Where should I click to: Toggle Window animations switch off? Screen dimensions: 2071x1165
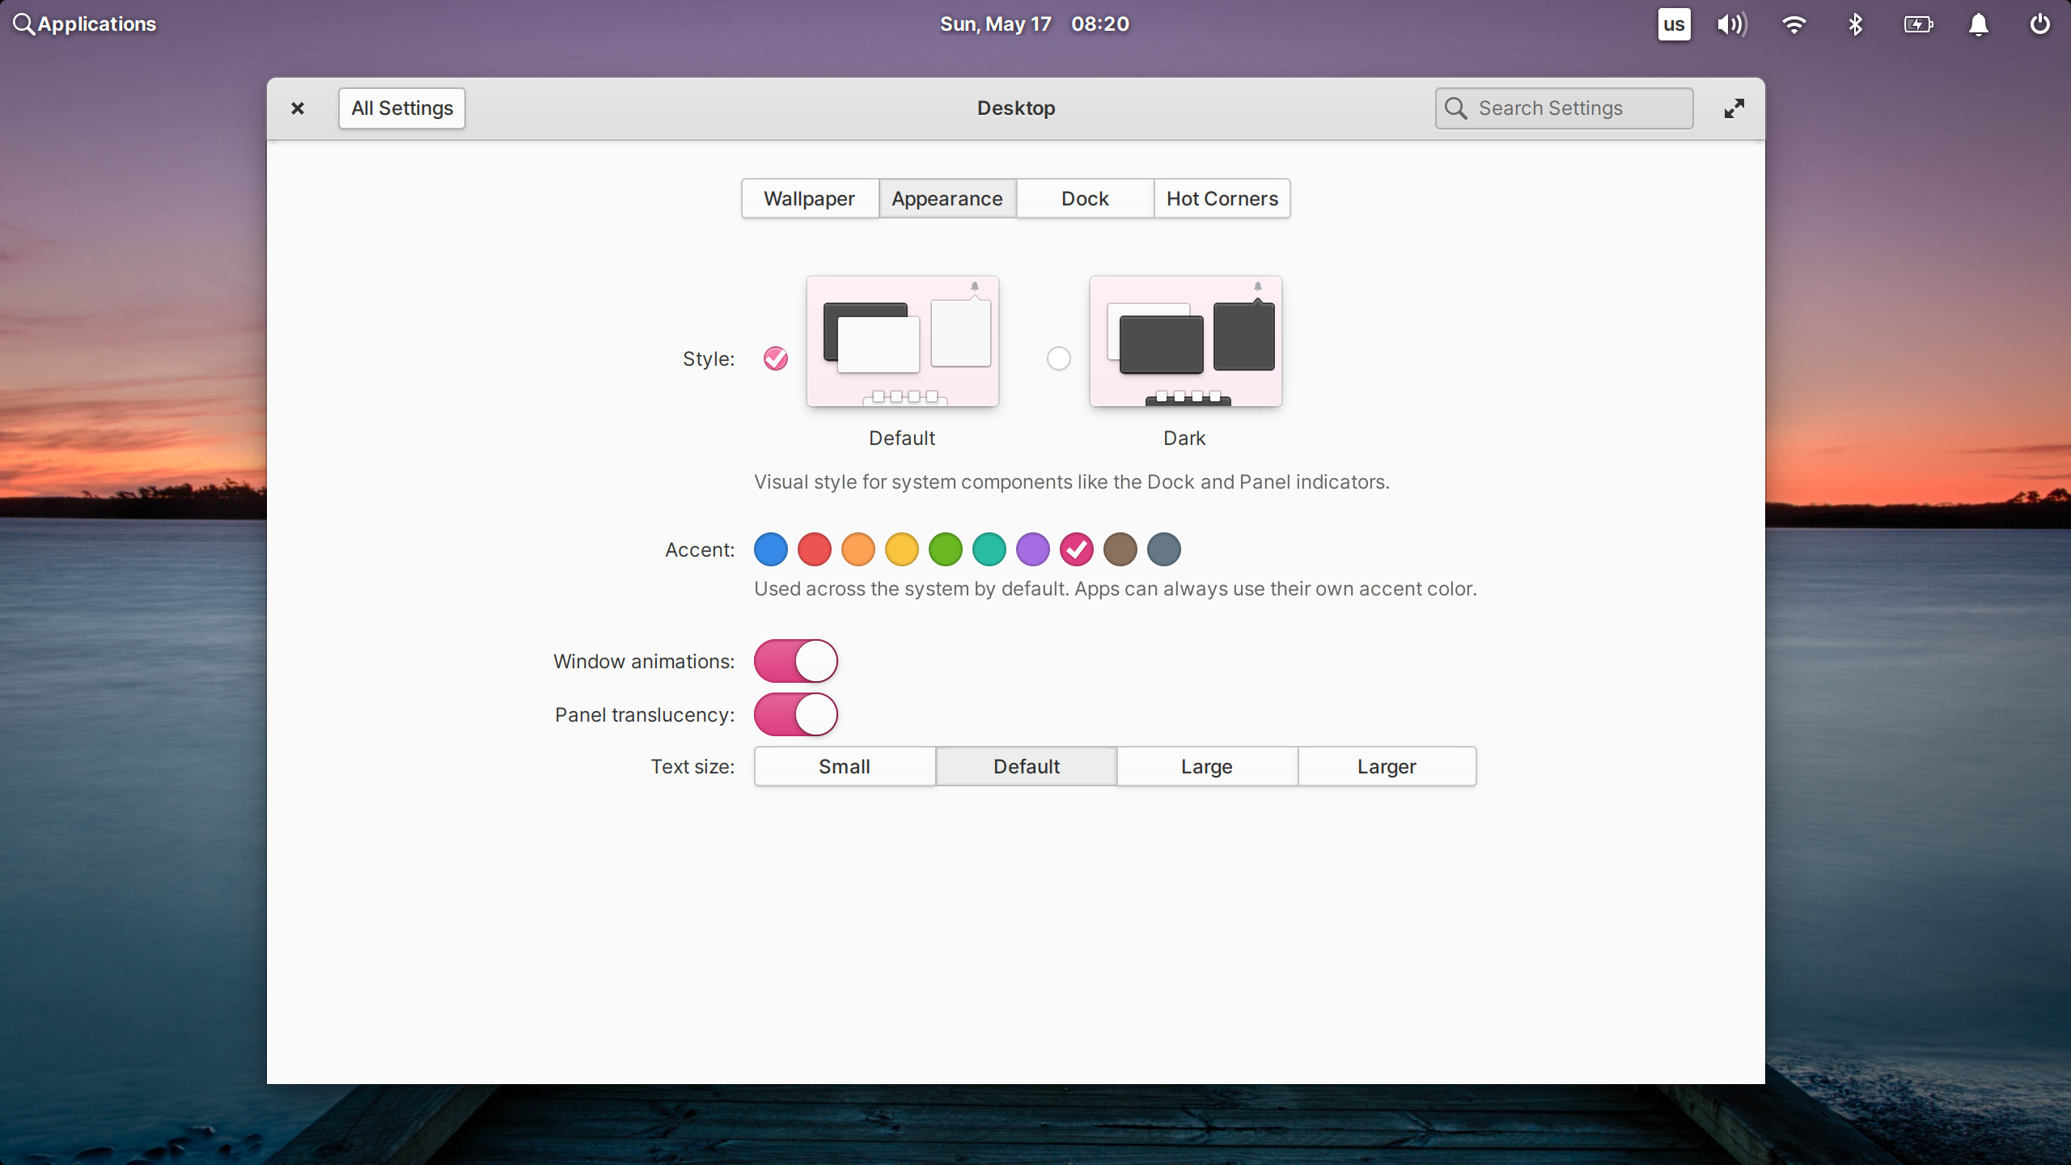(x=796, y=661)
